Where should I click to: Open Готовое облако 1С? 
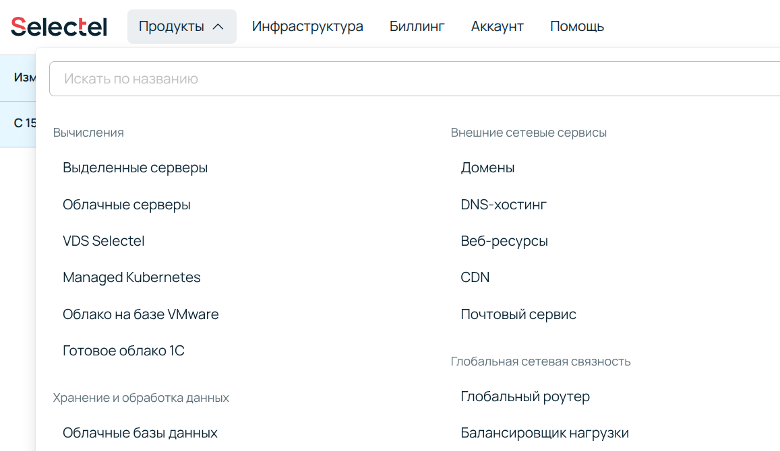click(123, 350)
